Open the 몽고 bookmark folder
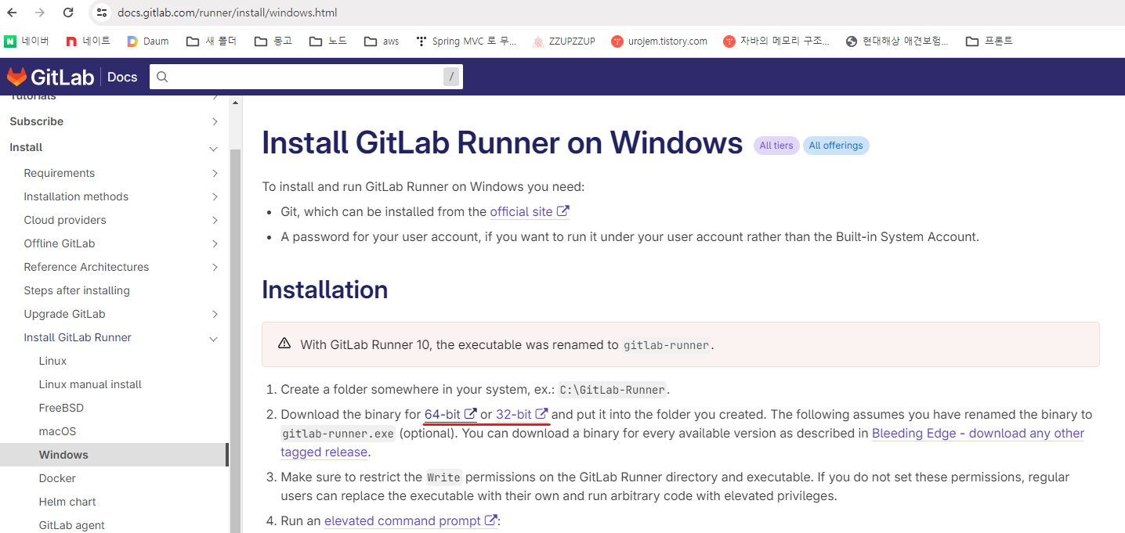Screen dimensions: 1125x533 tap(273, 41)
